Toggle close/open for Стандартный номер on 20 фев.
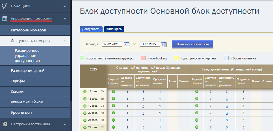Image resolution: width=273 pixels, height=131 pixels. pos(197,113)
